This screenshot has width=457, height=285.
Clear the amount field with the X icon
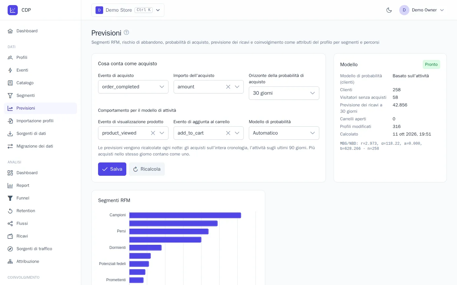pyautogui.click(x=228, y=87)
